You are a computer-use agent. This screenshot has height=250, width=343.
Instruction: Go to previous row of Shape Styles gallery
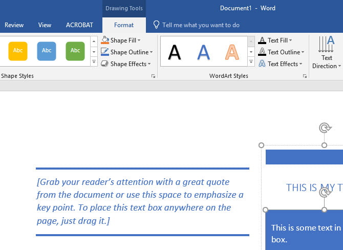94,41
